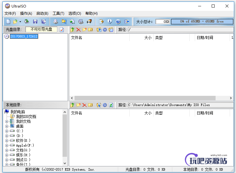Screen dimensions: 236x173
Task: Delete with the red X in the local toolbar
Action: (x=84, y=105)
